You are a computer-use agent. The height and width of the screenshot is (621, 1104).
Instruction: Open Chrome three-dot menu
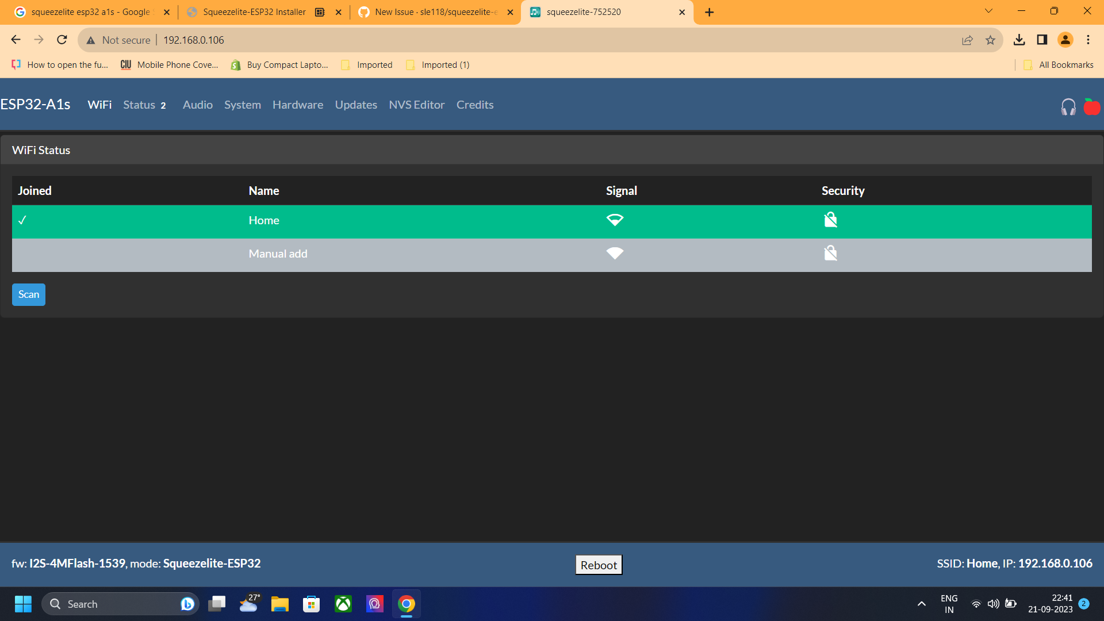point(1088,40)
